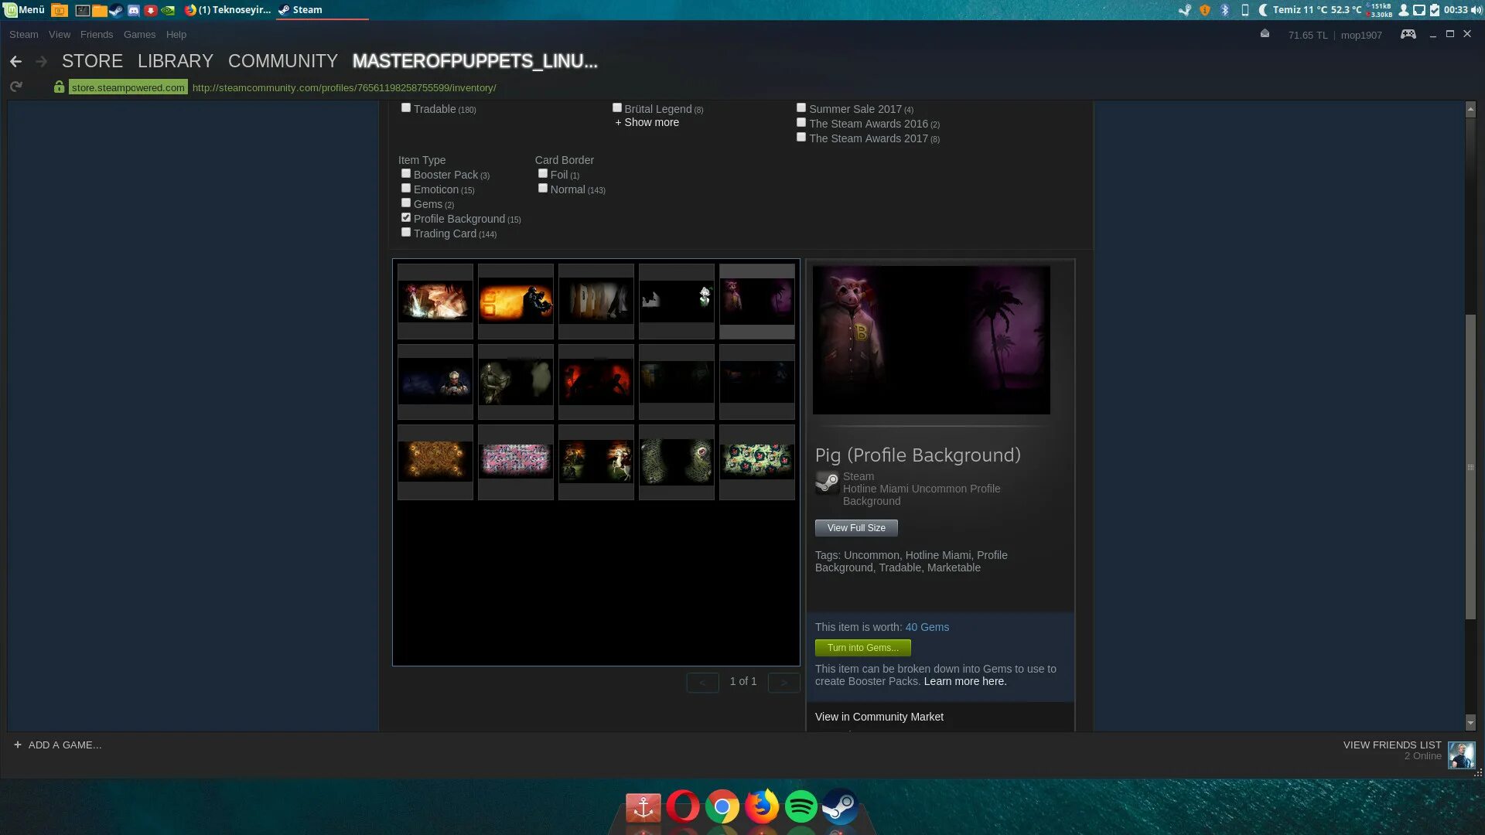This screenshot has width=1485, height=835.
Task: Open the network tray icon
Action: 1419,10
